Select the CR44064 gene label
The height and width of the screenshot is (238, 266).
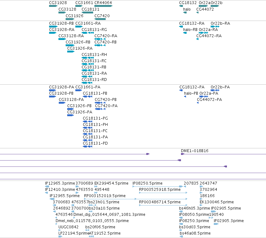[x=103, y=3]
